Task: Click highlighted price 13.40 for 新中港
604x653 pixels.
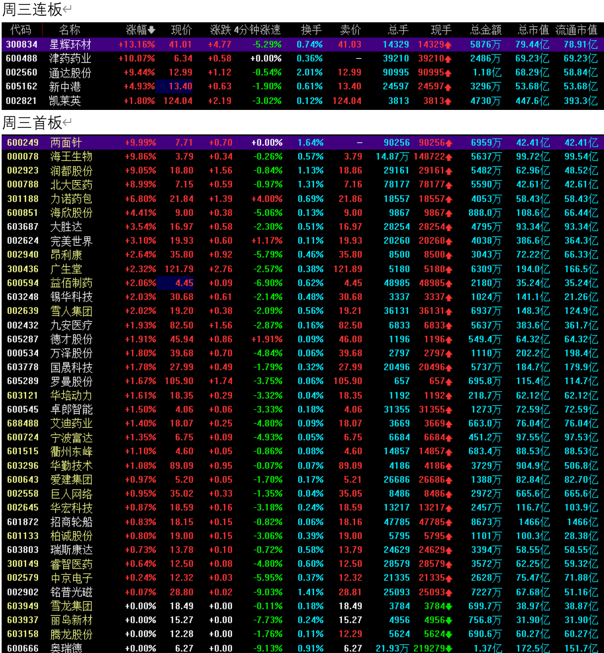Action: [x=180, y=87]
